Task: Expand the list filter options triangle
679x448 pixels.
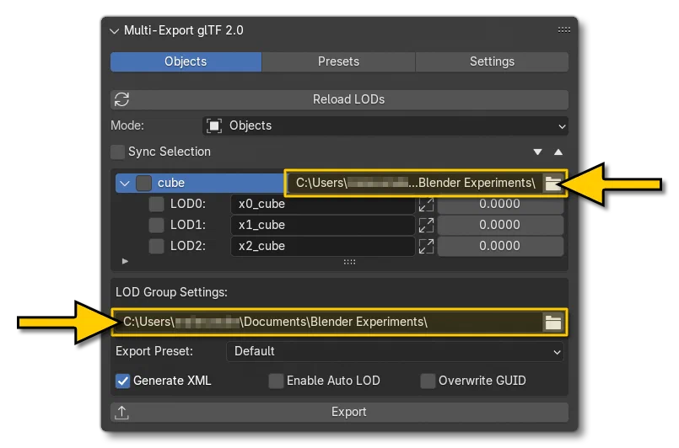Action: (125, 261)
